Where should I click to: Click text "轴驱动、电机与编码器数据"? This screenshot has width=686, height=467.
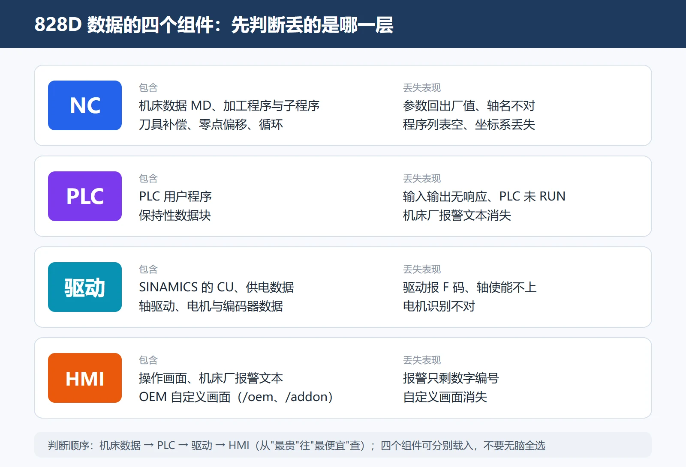211,306
